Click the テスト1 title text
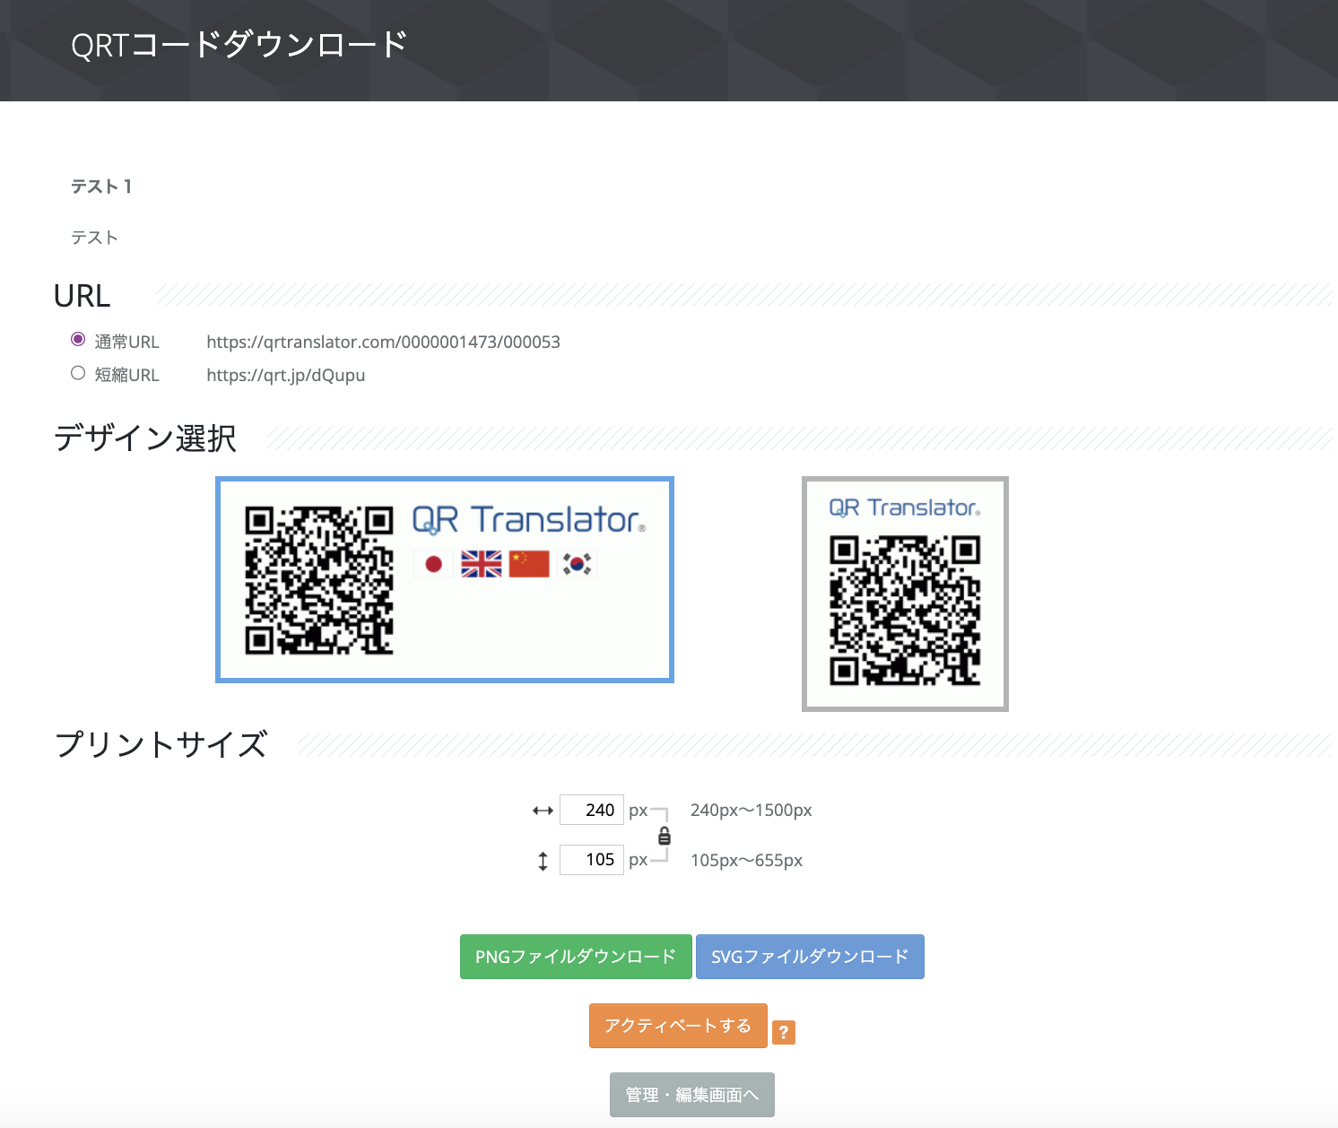This screenshot has width=1338, height=1128. [102, 187]
